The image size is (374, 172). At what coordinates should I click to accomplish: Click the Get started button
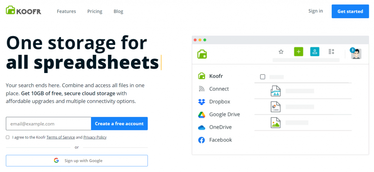coord(350,11)
